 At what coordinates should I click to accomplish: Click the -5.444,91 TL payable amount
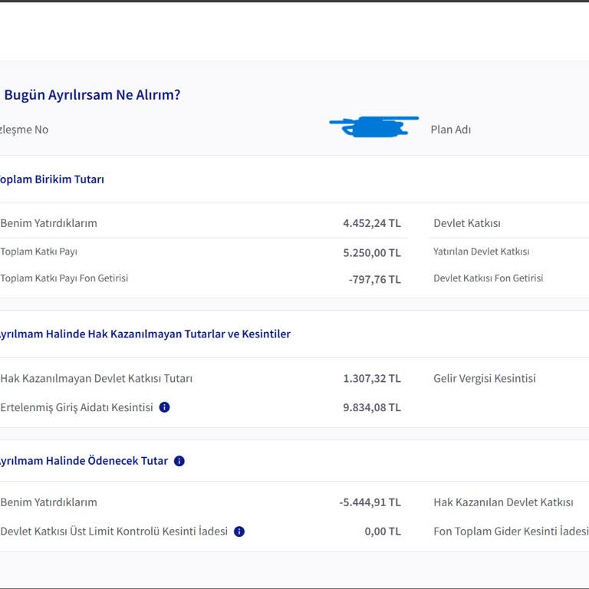(x=370, y=502)
